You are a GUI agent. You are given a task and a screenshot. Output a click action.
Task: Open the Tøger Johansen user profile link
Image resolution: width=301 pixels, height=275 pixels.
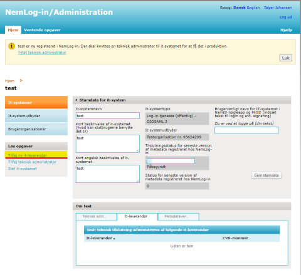(x=278, y=8)
